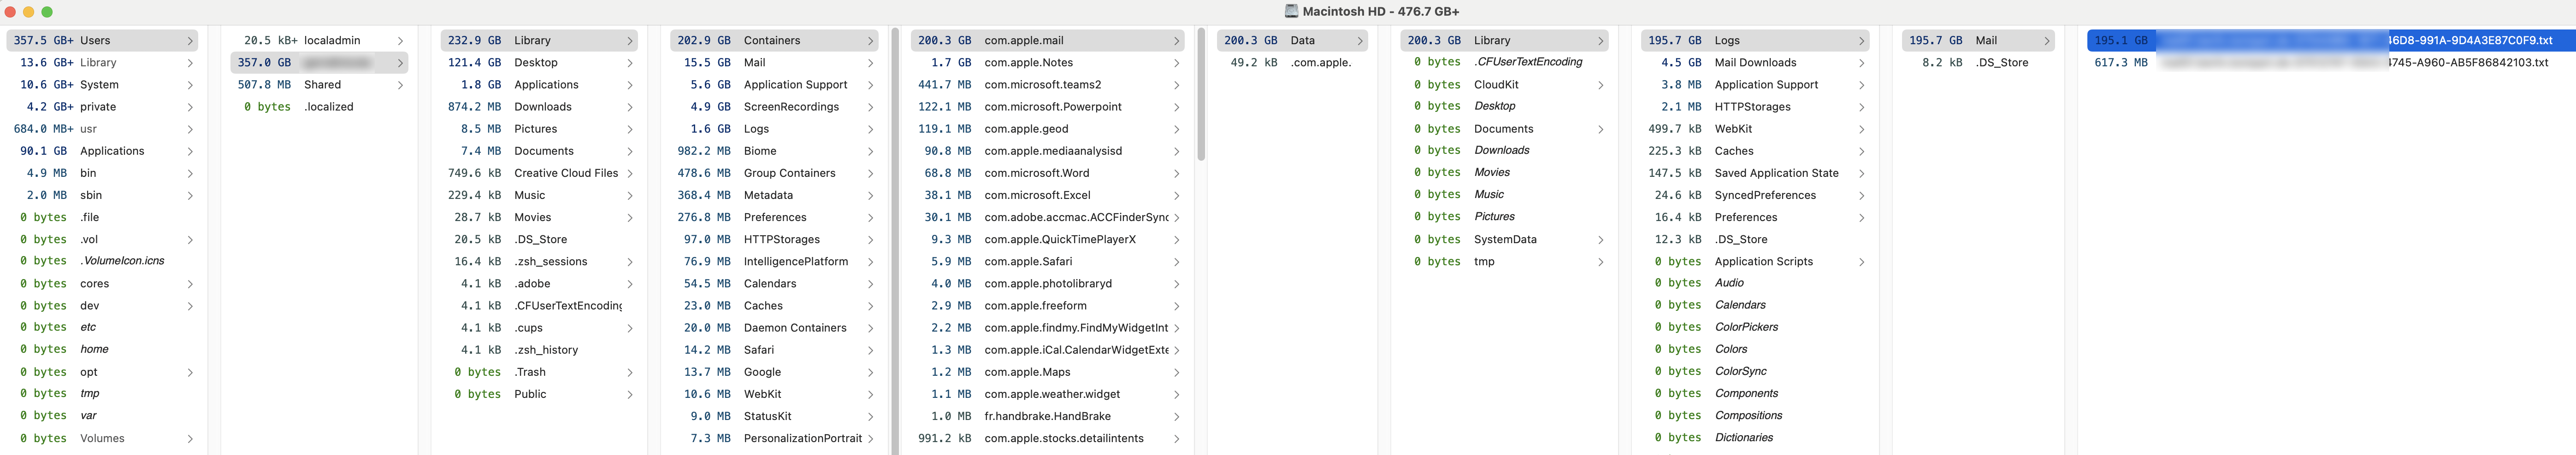Click the green zoom window button
Viewport: 2576px width, 455px height.
(x=47, y=12)
